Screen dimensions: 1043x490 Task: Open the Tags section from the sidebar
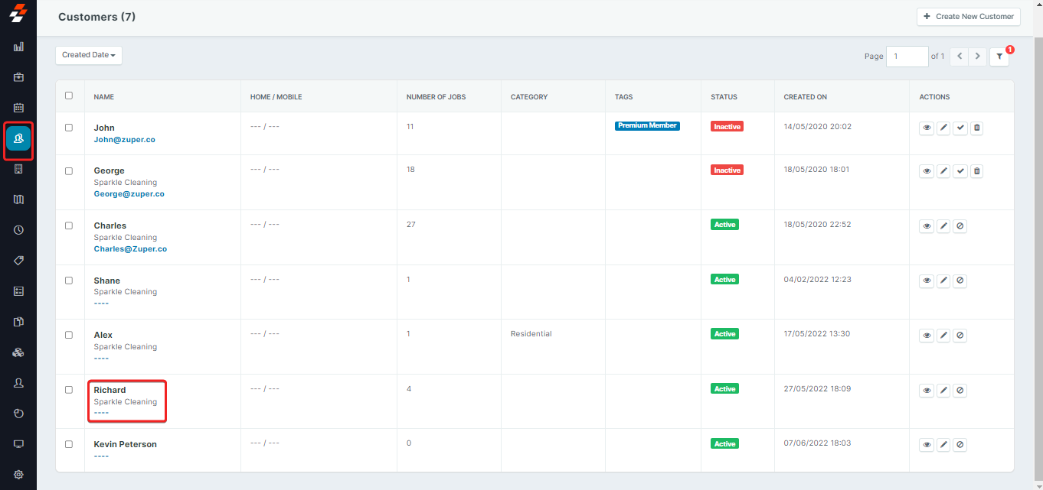click(18, 260)
